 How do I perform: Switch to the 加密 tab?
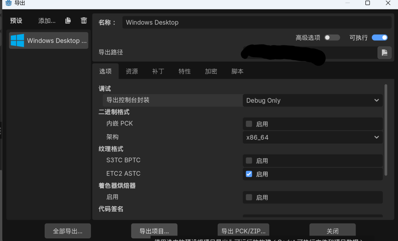point(211,71)
